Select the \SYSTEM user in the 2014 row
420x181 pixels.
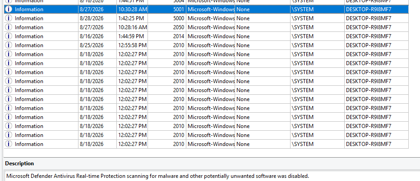click(302, 36)
